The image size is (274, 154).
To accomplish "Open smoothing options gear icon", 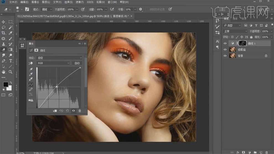I will [141, 9].
